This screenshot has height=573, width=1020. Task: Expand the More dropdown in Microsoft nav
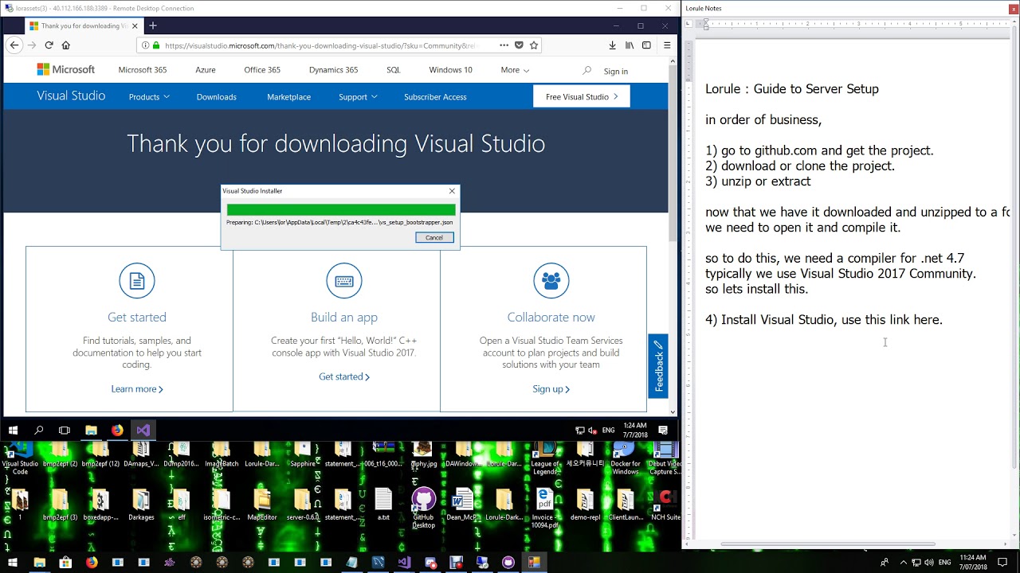(515, 70)
